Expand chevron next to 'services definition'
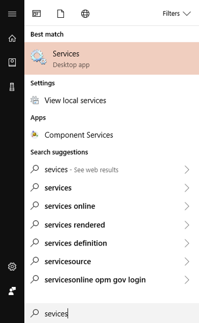The width and height of the screenshot is (199, 323). tap(187, 243)
